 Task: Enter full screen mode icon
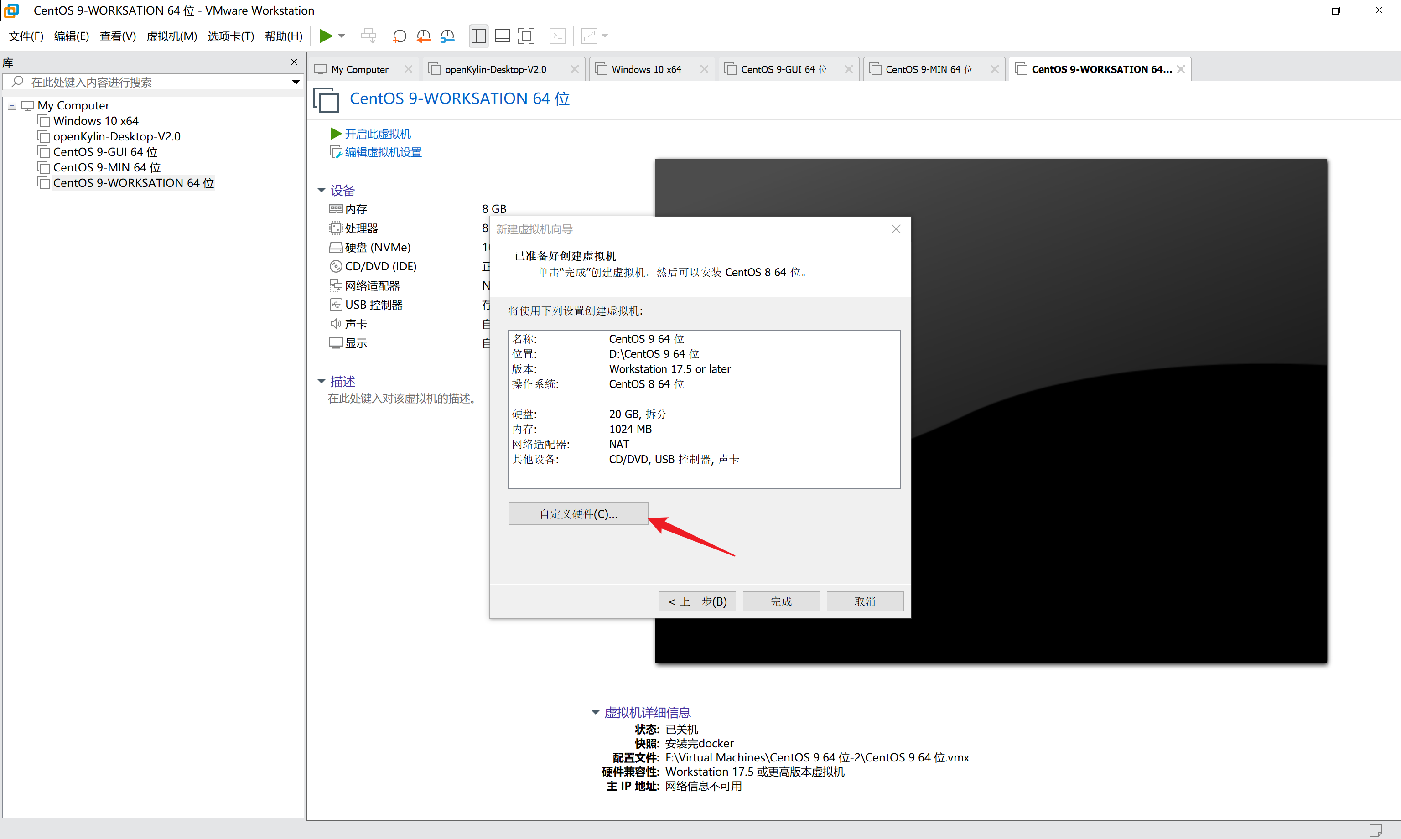click(x=526, y=36)
